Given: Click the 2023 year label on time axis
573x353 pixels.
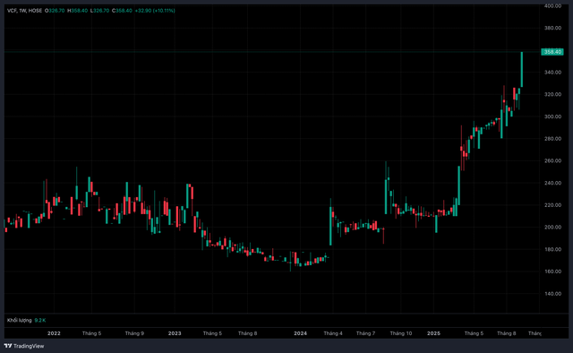Looking at the screenshot, I should pyautogui.click(x=175, y=333).
